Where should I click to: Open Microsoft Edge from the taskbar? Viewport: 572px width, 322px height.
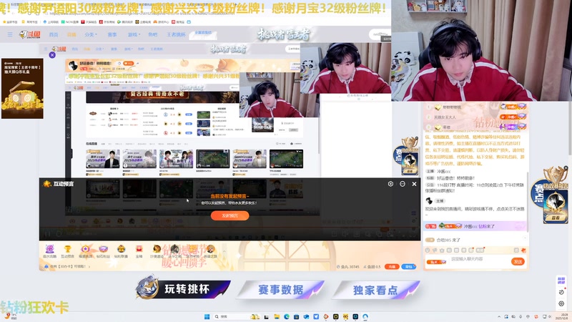287,316
